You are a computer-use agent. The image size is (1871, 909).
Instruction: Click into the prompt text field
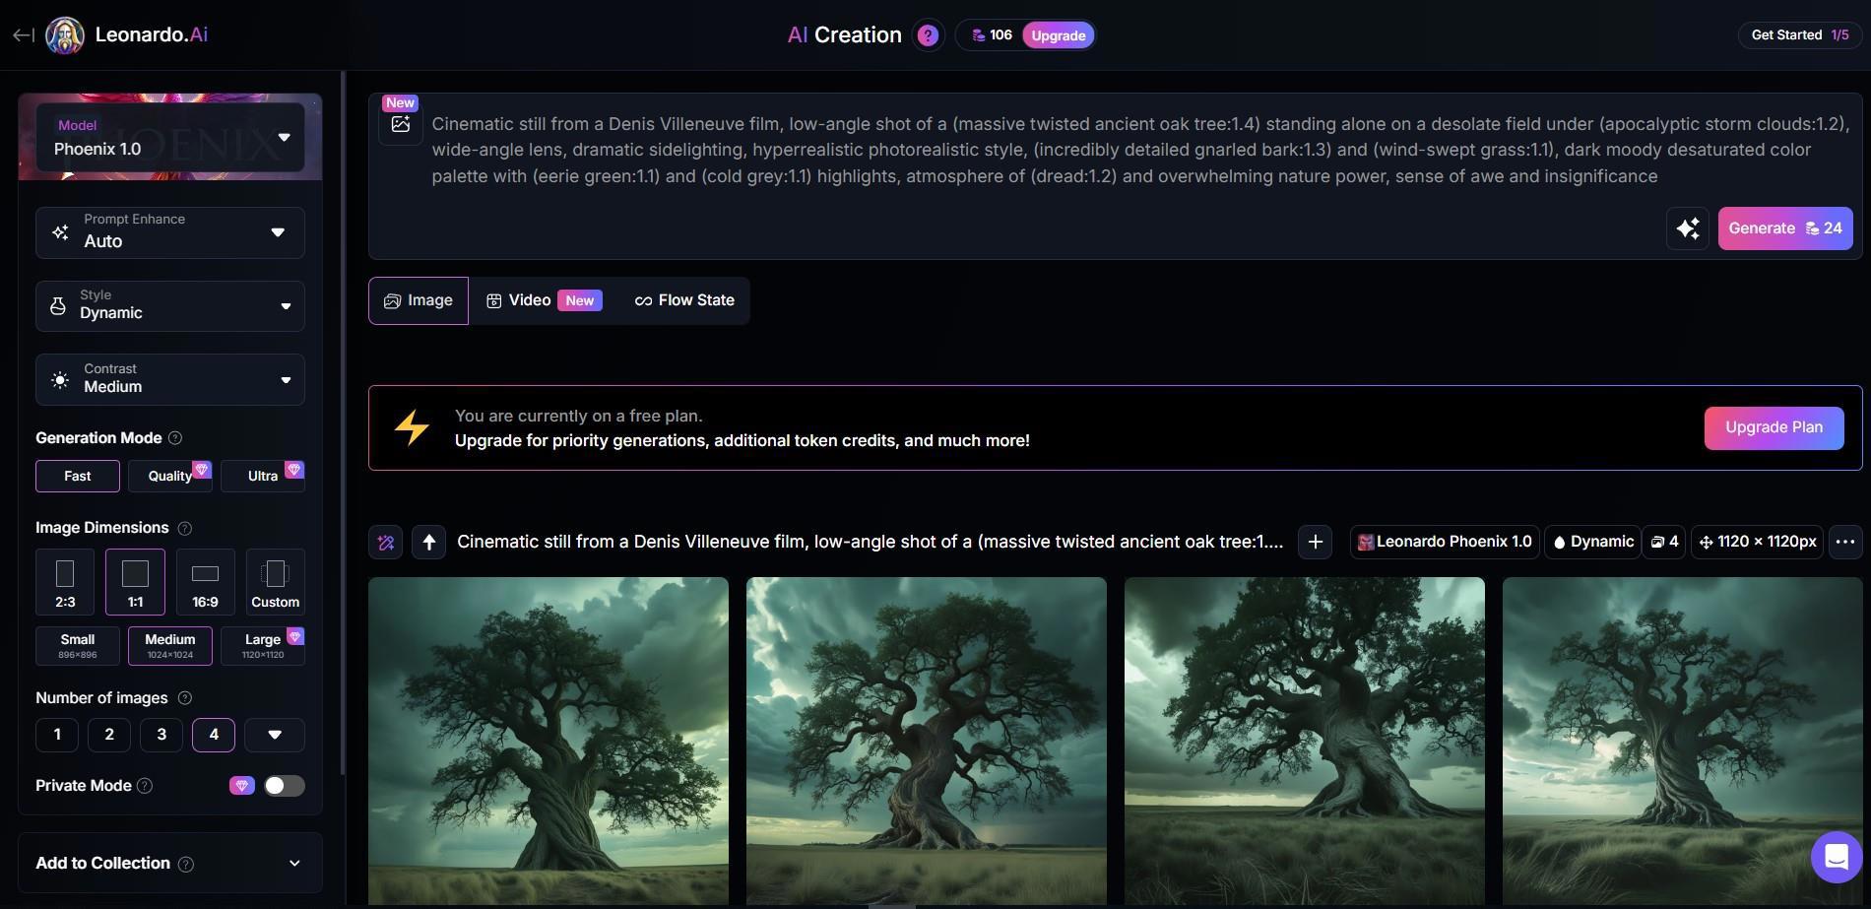coord(1140,150)
